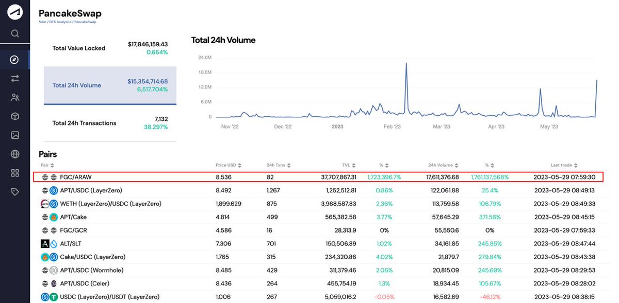The height and width of the screenshot is (303, 619).
Task: Open the globe icon in the sidebar
Action: click(x=15, y=154)
